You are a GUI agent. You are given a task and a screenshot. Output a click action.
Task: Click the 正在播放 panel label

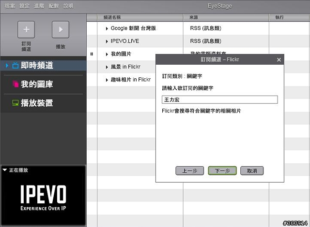(x=18, y=170)
